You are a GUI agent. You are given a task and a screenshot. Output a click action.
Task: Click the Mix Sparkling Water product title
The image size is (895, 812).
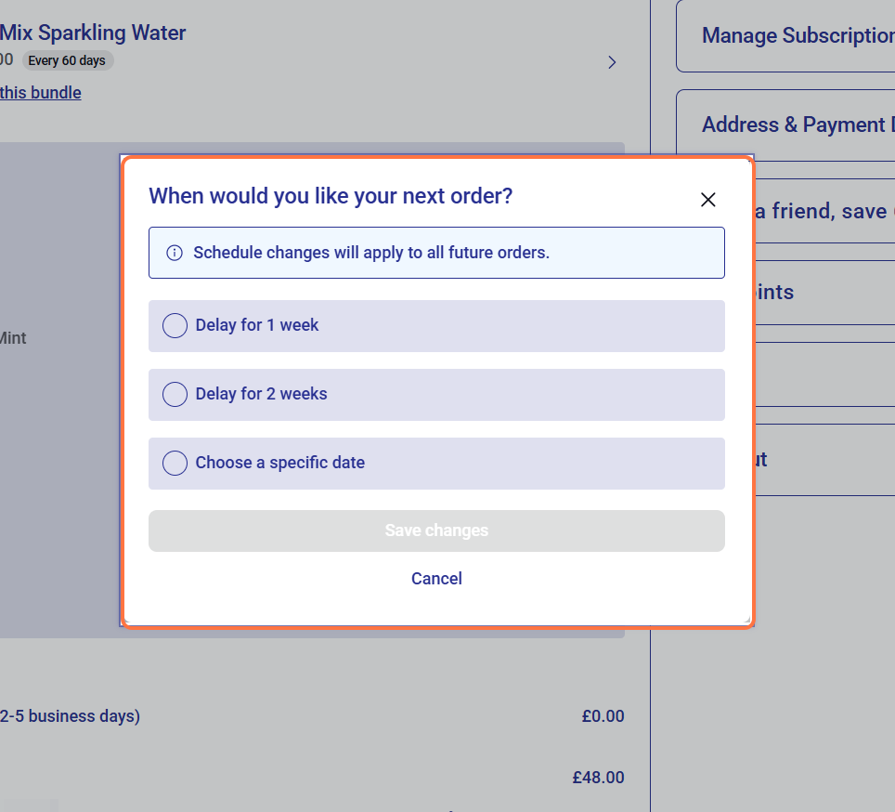[x=93, y=33]
